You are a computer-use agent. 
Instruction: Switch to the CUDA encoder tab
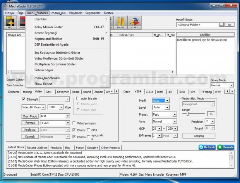(x=149, y=92)
